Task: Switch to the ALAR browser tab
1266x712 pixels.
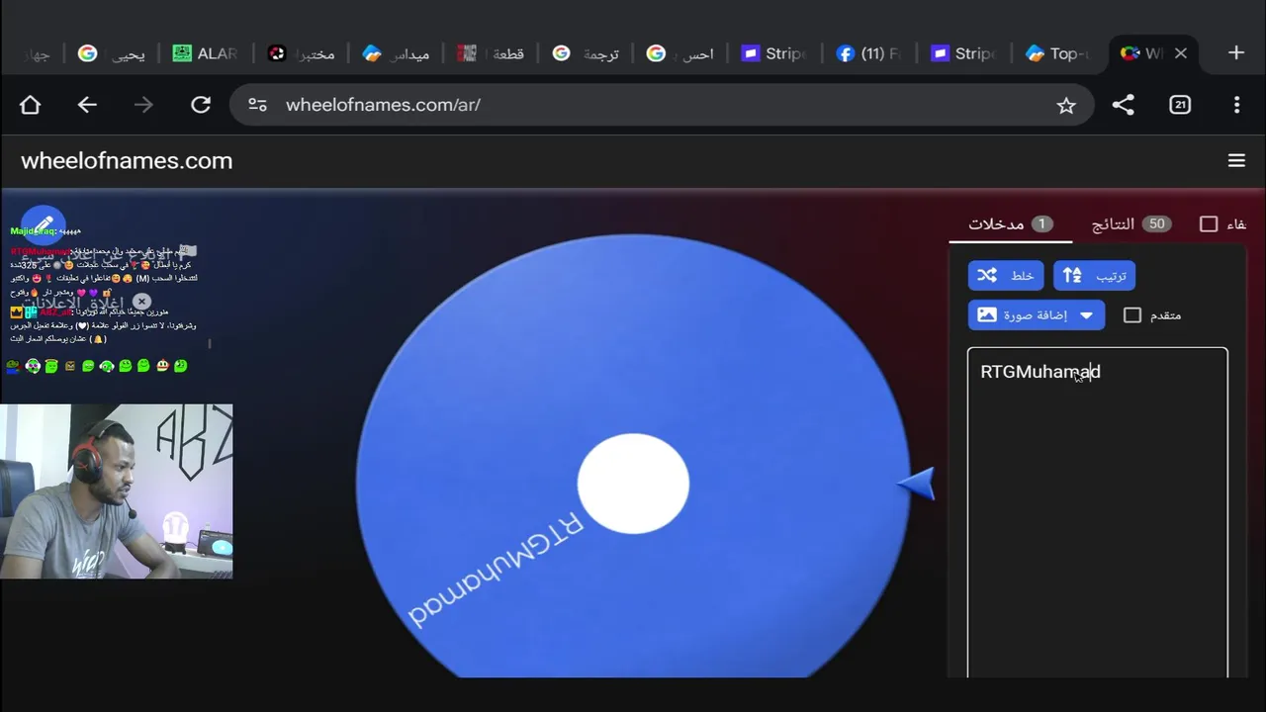Action: tap(204, 53)
